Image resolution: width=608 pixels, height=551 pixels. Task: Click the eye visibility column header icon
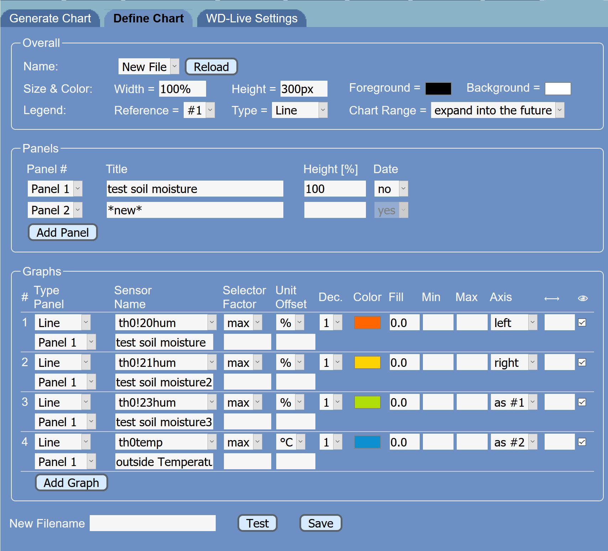click(x=582, y=298)
